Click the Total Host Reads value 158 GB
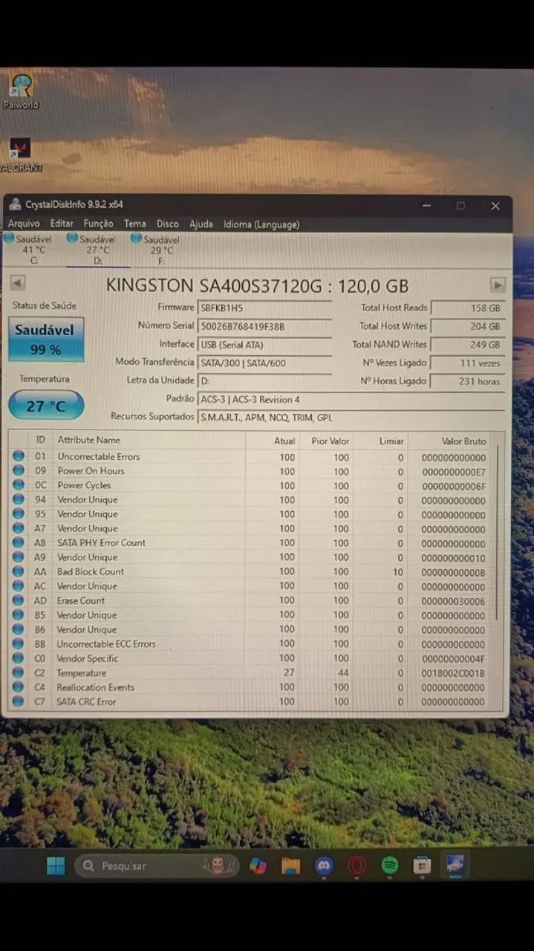Image resolution: width=534 pixels, height=951 pixels. [468, 308]
